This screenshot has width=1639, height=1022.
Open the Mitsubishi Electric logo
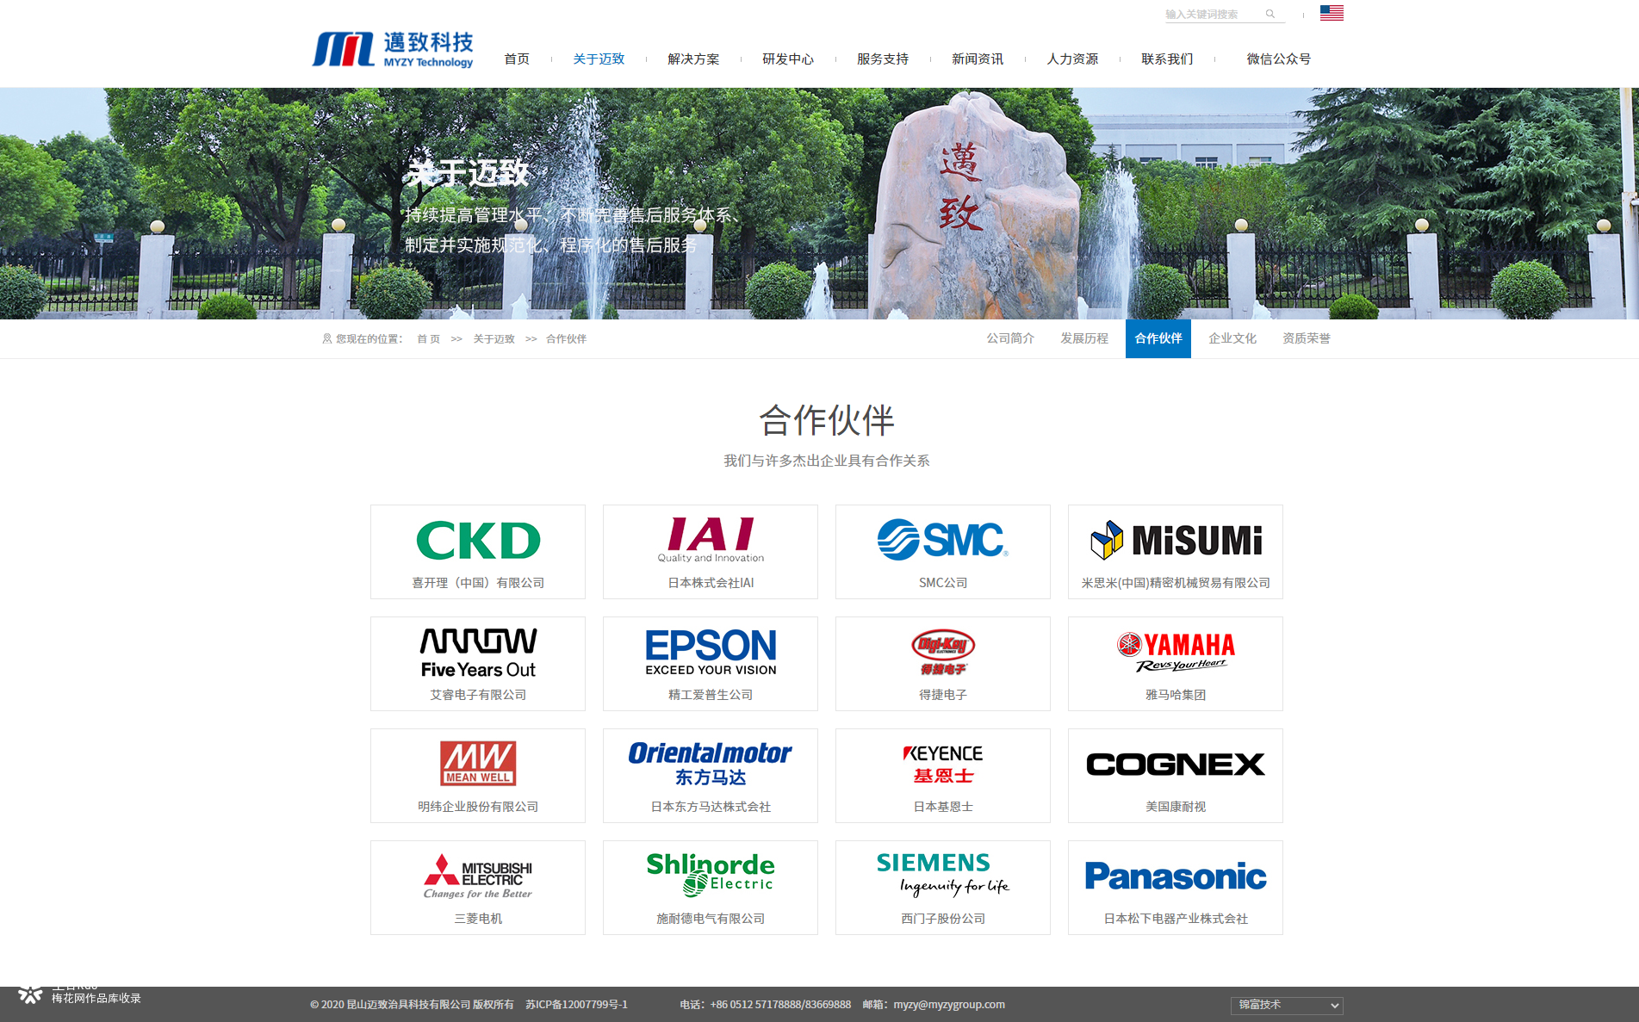478,876
